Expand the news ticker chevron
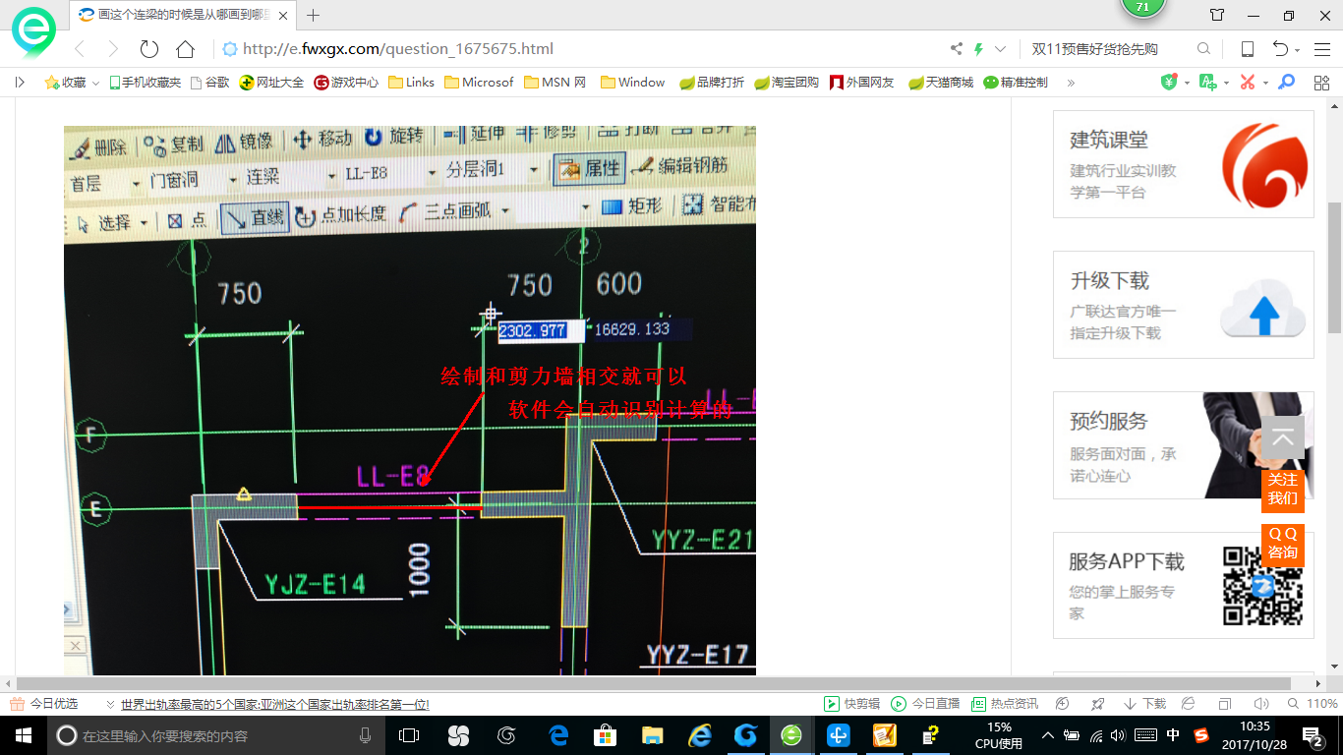This screenshot has height=755, width=1343. tap(110, 705)
